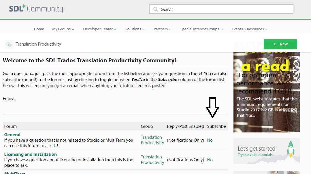Toggle Subscribe for the General forum
Screen dimensions: 311x174
pos(210,140)
